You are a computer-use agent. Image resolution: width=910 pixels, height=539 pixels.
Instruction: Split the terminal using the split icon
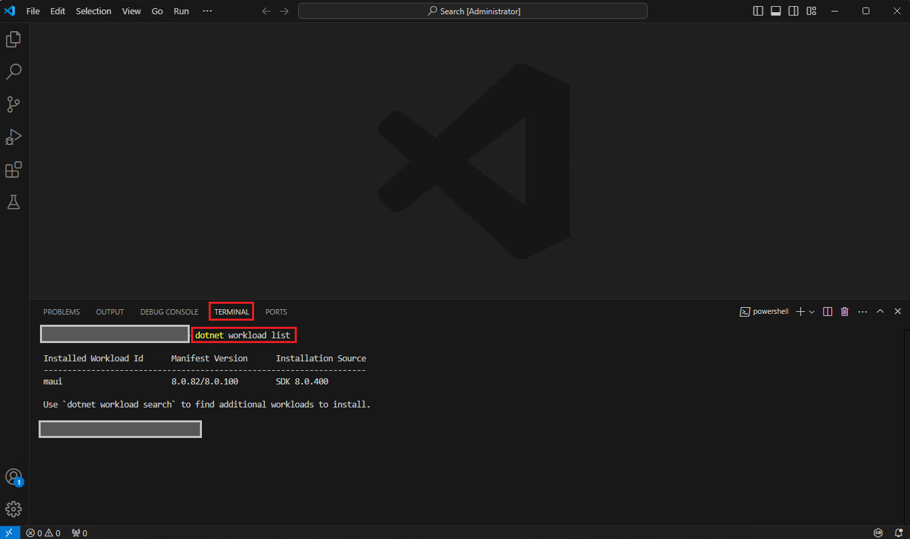pos(827,312)
